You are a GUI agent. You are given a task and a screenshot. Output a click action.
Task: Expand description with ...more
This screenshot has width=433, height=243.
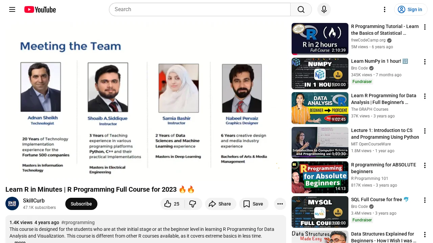point(19,241)
